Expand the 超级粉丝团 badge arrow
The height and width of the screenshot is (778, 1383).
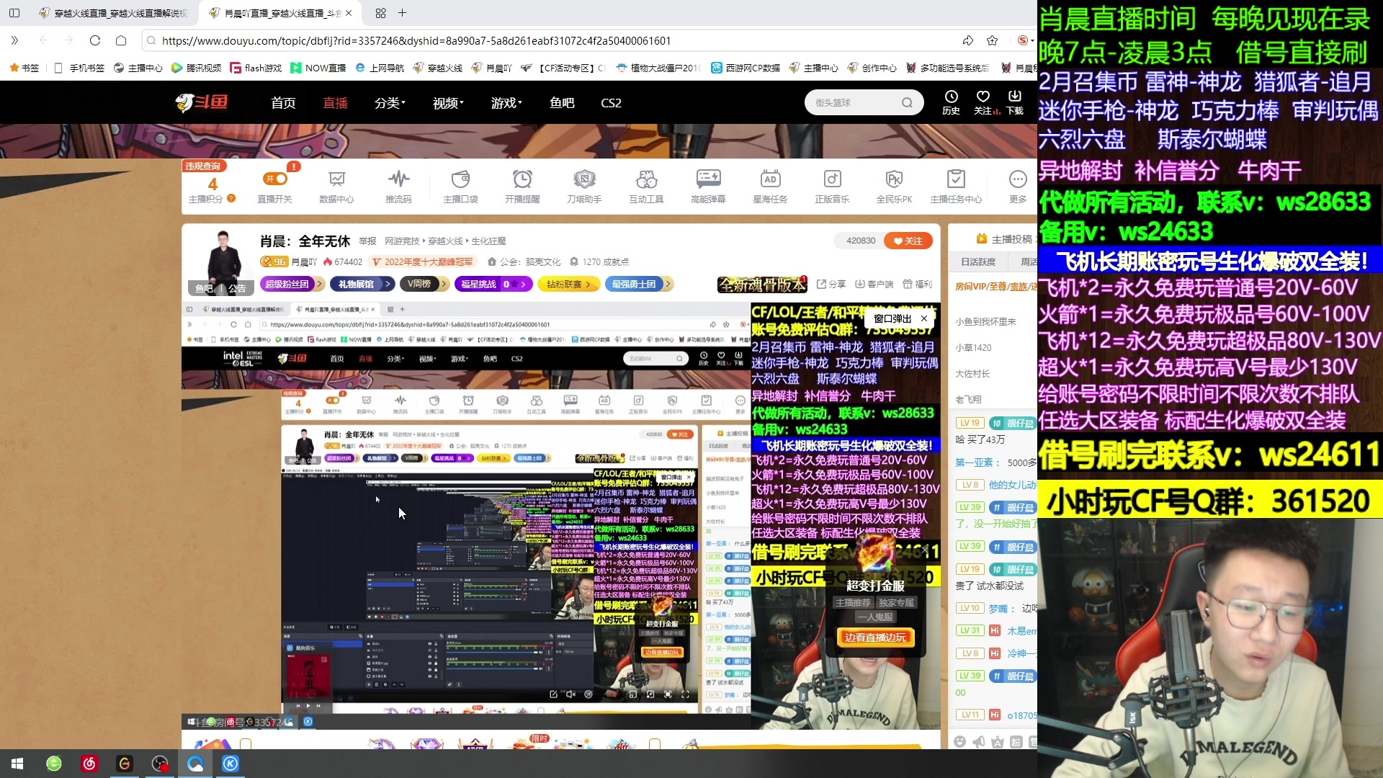click(x=320, y=284)
